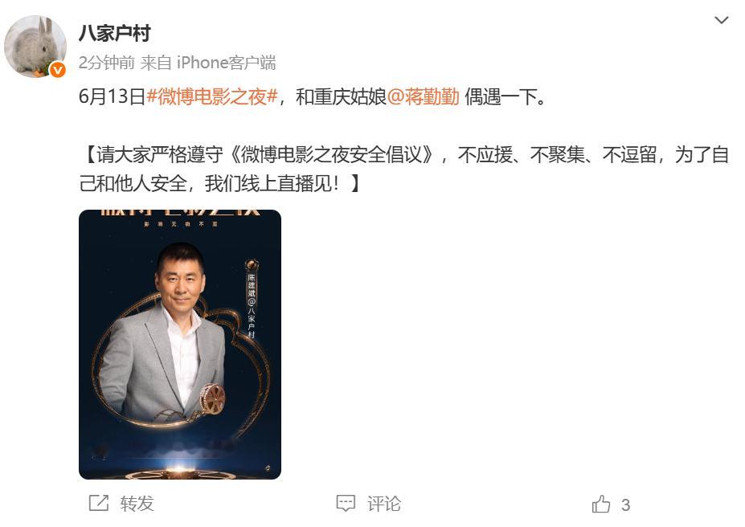Open the rabbit avatar profile picture
Image resolution: width=745 pixels, height=527 pixels.
pyautogui.click(x=35, y=46)
